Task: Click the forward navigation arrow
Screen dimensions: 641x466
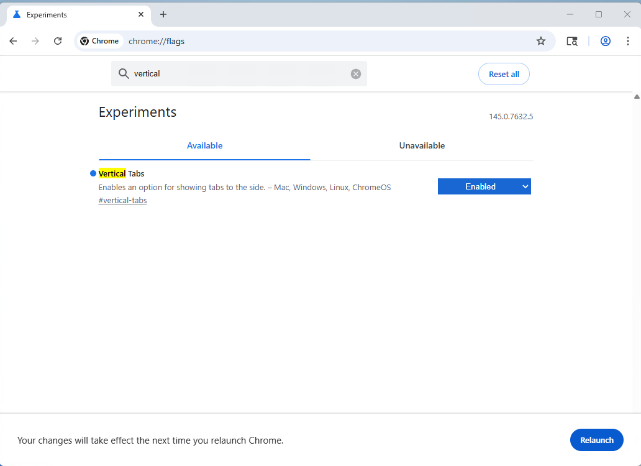Action: coord(35,41)
